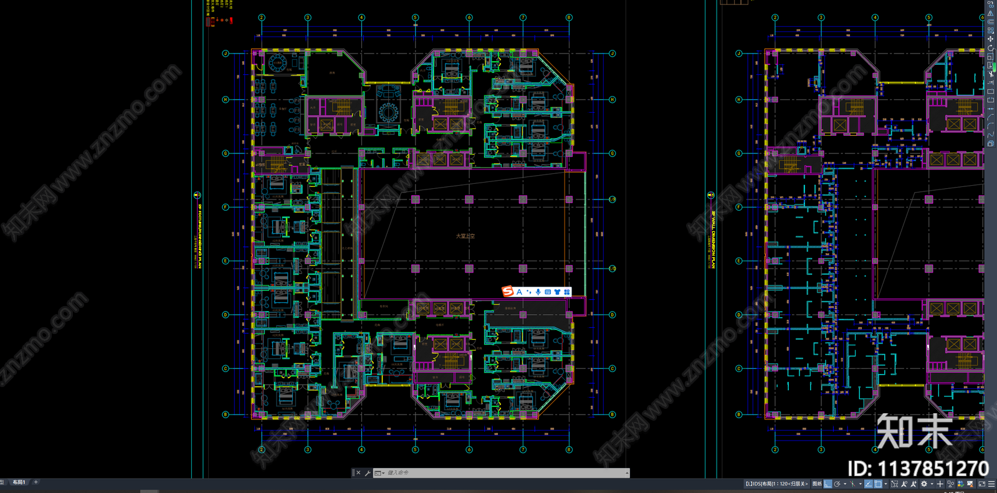Open the polar tracking dropdown arrow
Viewport: 997px width, 493px height.
(845, 484)
